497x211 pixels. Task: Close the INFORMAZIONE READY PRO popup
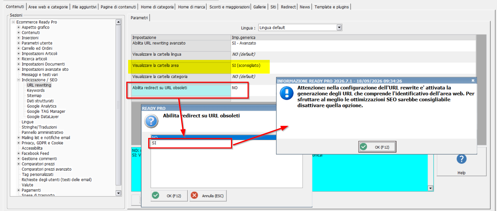[x=473, y=81]
